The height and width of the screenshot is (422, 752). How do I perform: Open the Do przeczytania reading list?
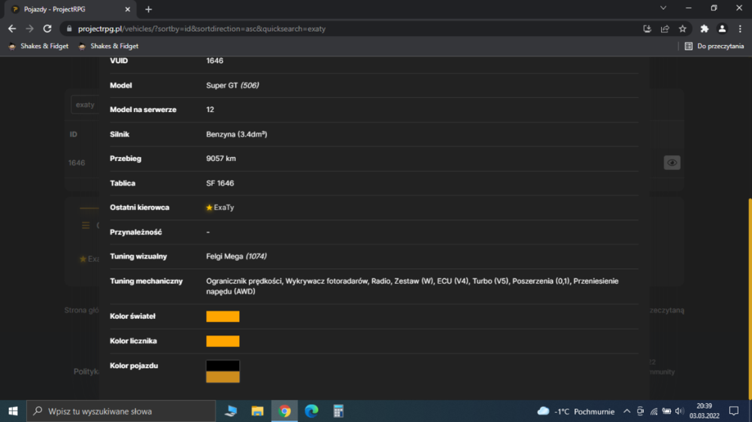pyautogui.click(x=714, y=46)
